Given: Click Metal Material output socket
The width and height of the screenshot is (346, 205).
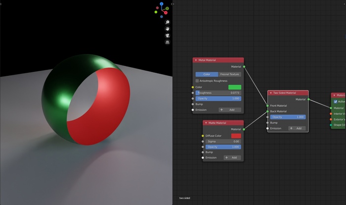Looking at the screenshot, I should pos(244,66).
